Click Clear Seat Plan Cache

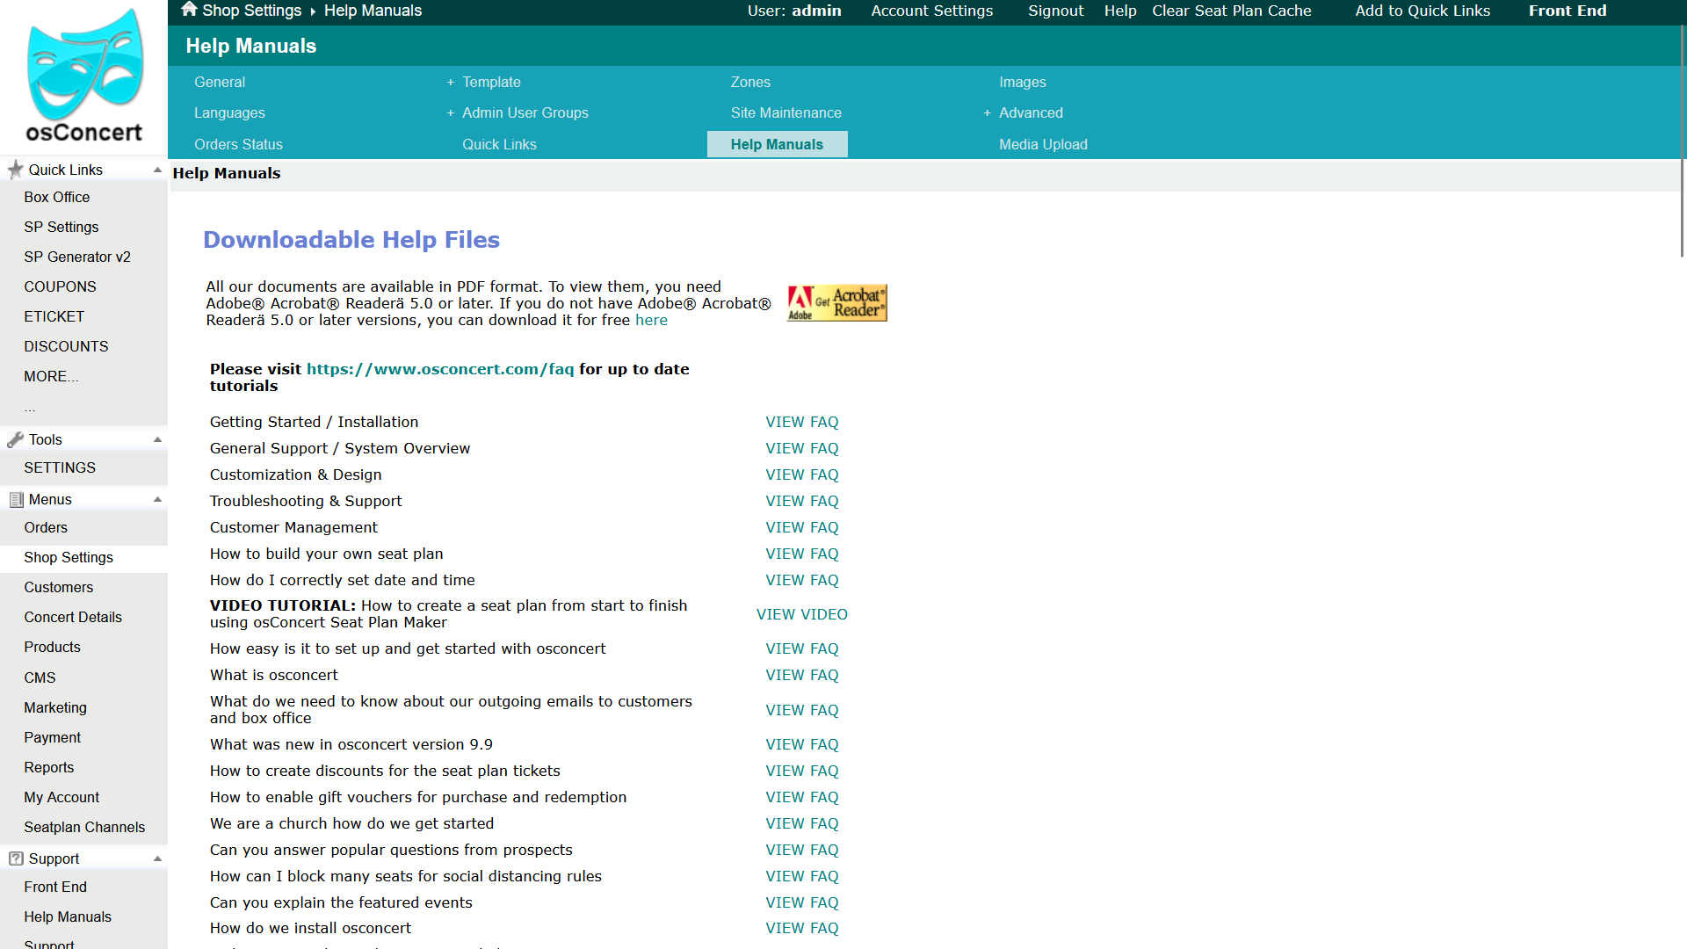(1231, 11)
